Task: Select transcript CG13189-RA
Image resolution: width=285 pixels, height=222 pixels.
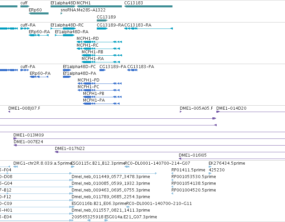Action: (x=102, y=29)
